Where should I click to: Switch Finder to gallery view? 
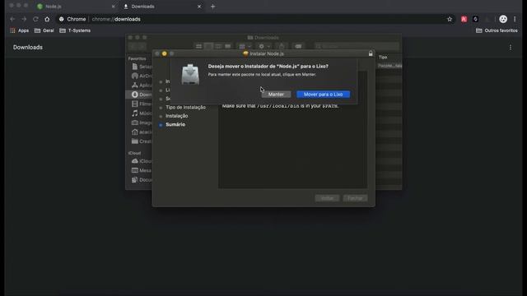point(228,46)
